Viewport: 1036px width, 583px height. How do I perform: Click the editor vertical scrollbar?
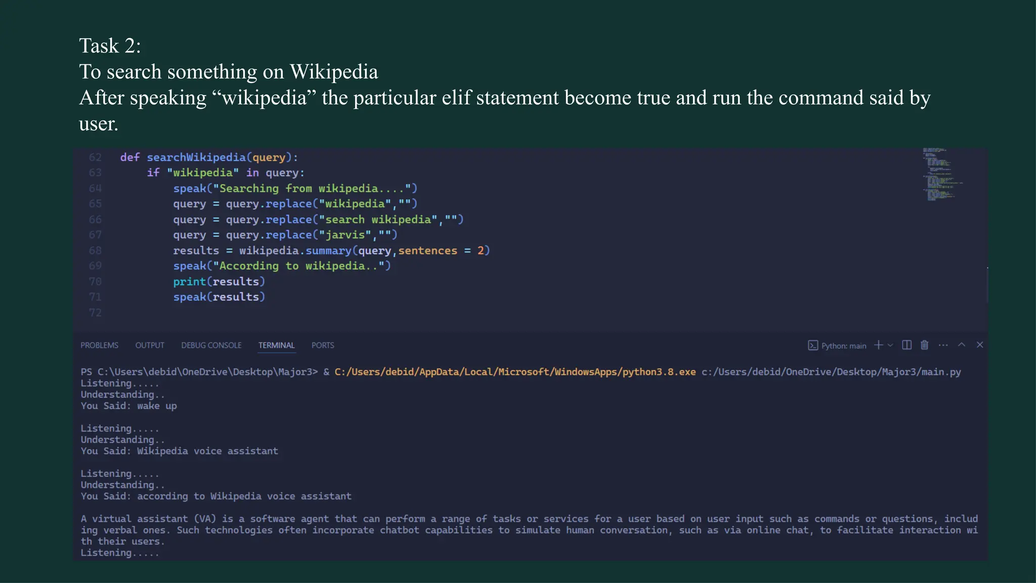coord(987,284)
